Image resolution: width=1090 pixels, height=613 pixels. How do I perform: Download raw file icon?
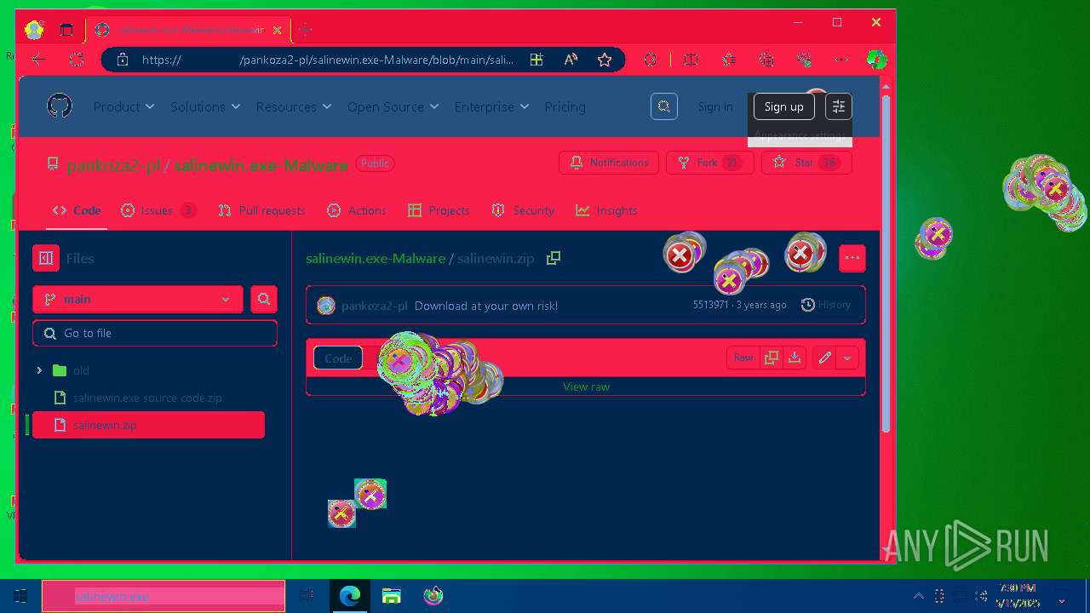tap(795, 358)
